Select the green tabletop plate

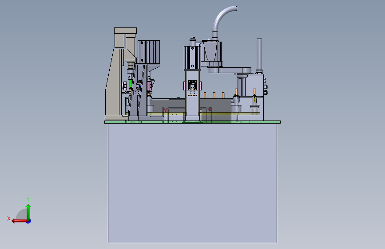[193, 122]
